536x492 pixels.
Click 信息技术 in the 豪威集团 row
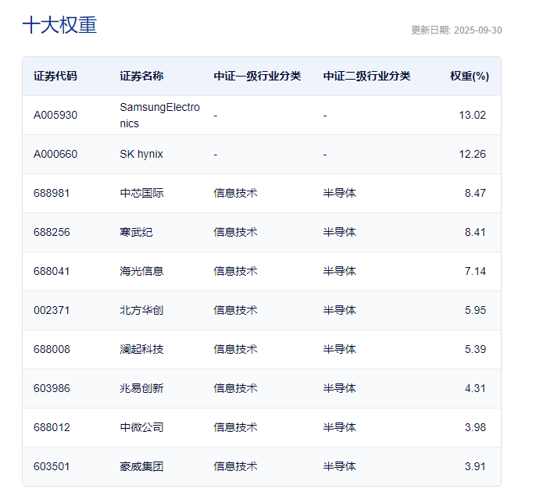click(x=235, y=466)
